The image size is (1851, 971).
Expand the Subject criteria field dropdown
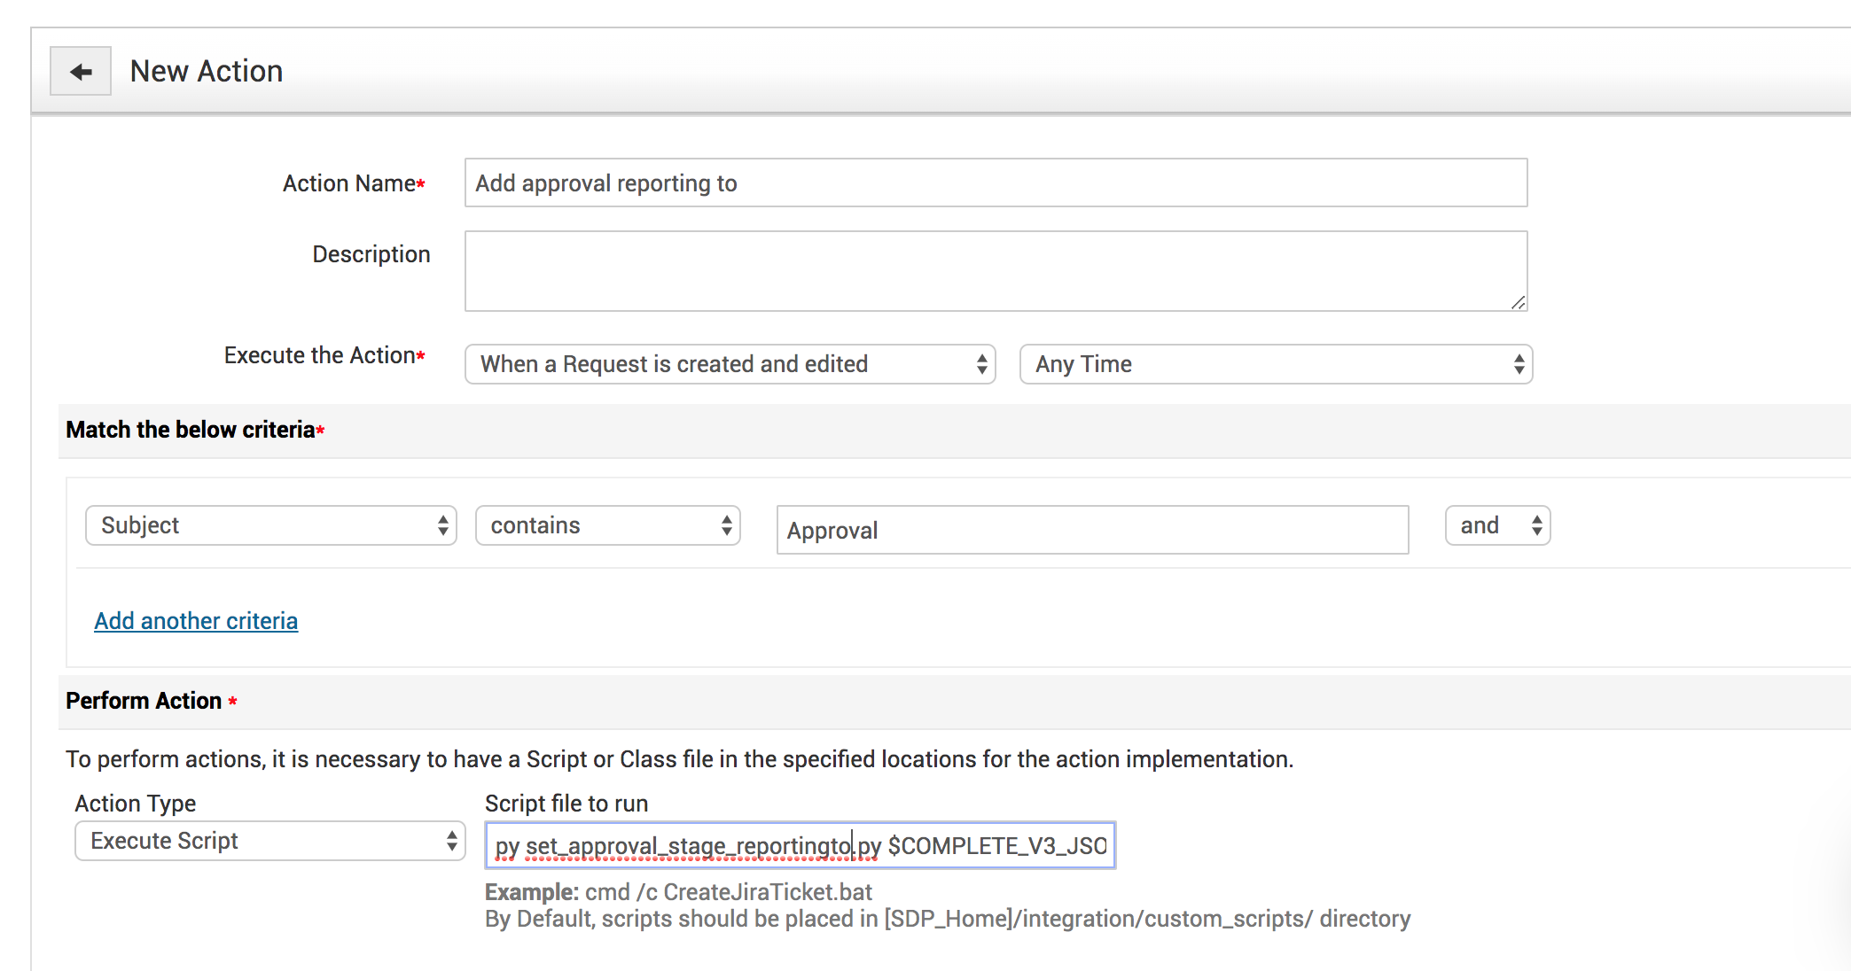pos(270,525)
